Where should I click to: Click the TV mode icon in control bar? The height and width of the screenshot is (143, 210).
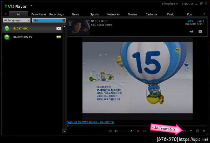(110, 131)
